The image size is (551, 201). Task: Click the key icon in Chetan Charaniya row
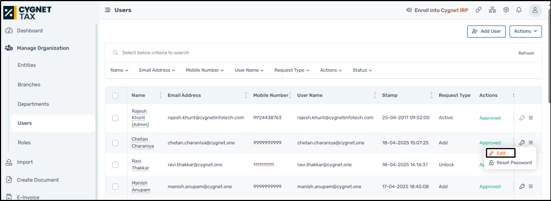pyautogui.click(x=522, y=142)
